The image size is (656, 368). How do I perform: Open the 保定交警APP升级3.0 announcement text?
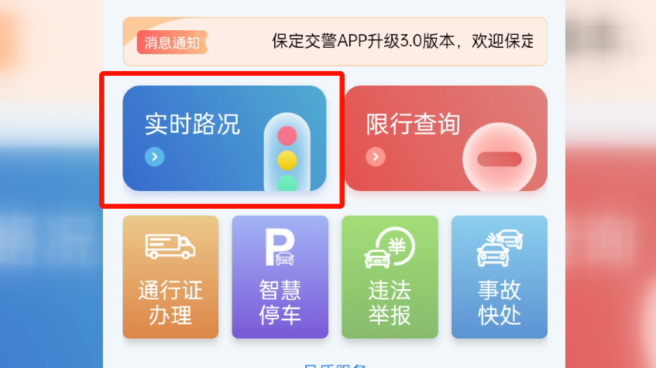pyautogui.click(x=403, y=41)
